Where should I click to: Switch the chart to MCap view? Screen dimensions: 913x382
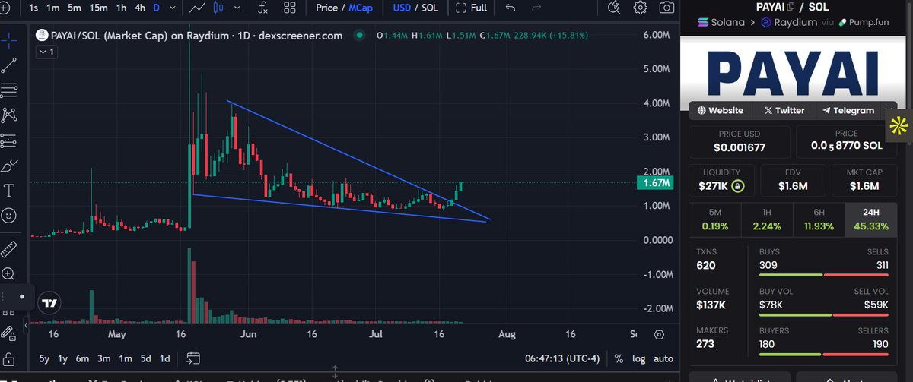click(x=362, y=8)
